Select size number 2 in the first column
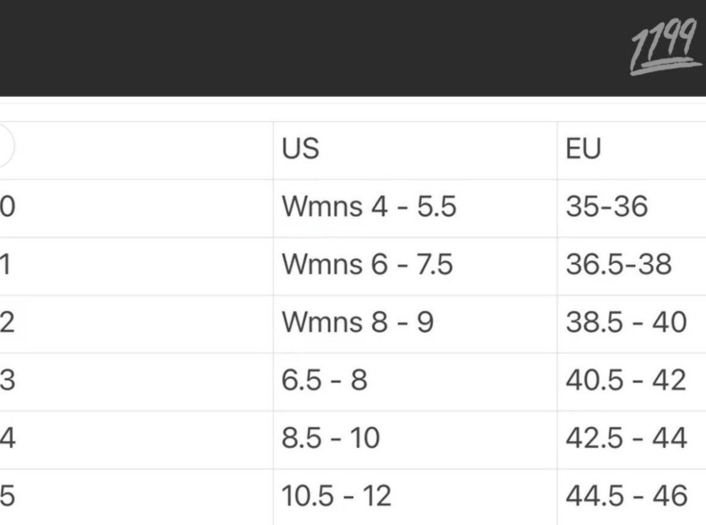Image resolution: width=706 pixels, height=525 pixels. 7,322
